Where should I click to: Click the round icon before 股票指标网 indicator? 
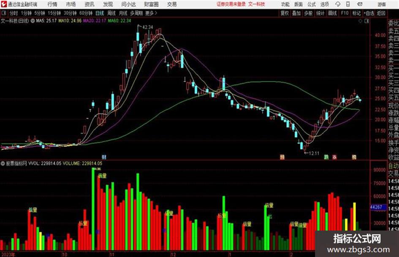3,163
